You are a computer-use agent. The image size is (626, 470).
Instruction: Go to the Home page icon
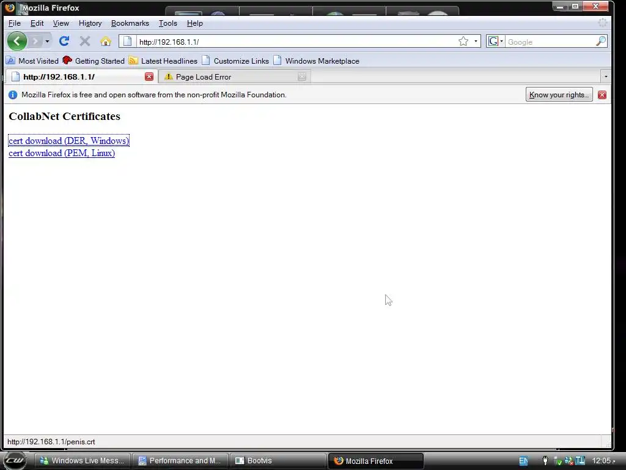pos(106,41)
